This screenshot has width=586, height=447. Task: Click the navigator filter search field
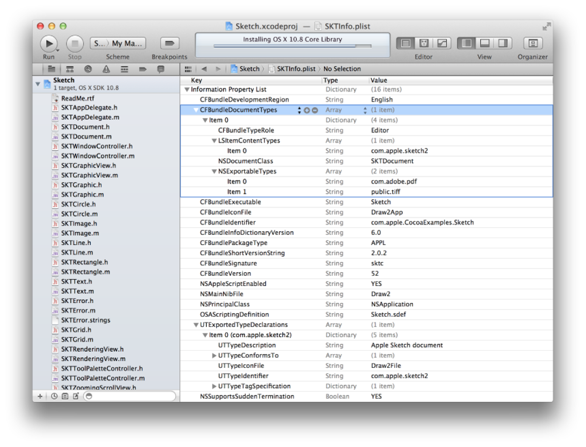pyautogui.click(x=130, y=396)
